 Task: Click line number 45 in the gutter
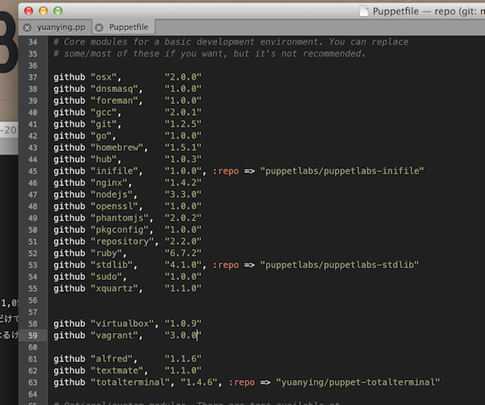pyautogui.click(x=33, y=171)
